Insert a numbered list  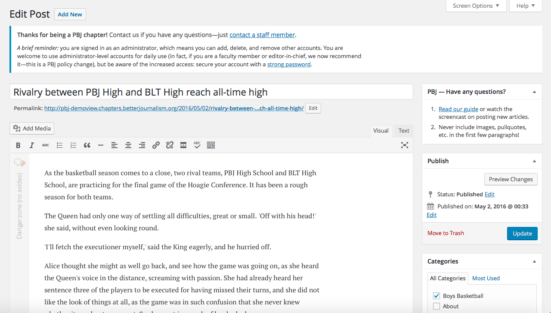click(x=73, y=146)
